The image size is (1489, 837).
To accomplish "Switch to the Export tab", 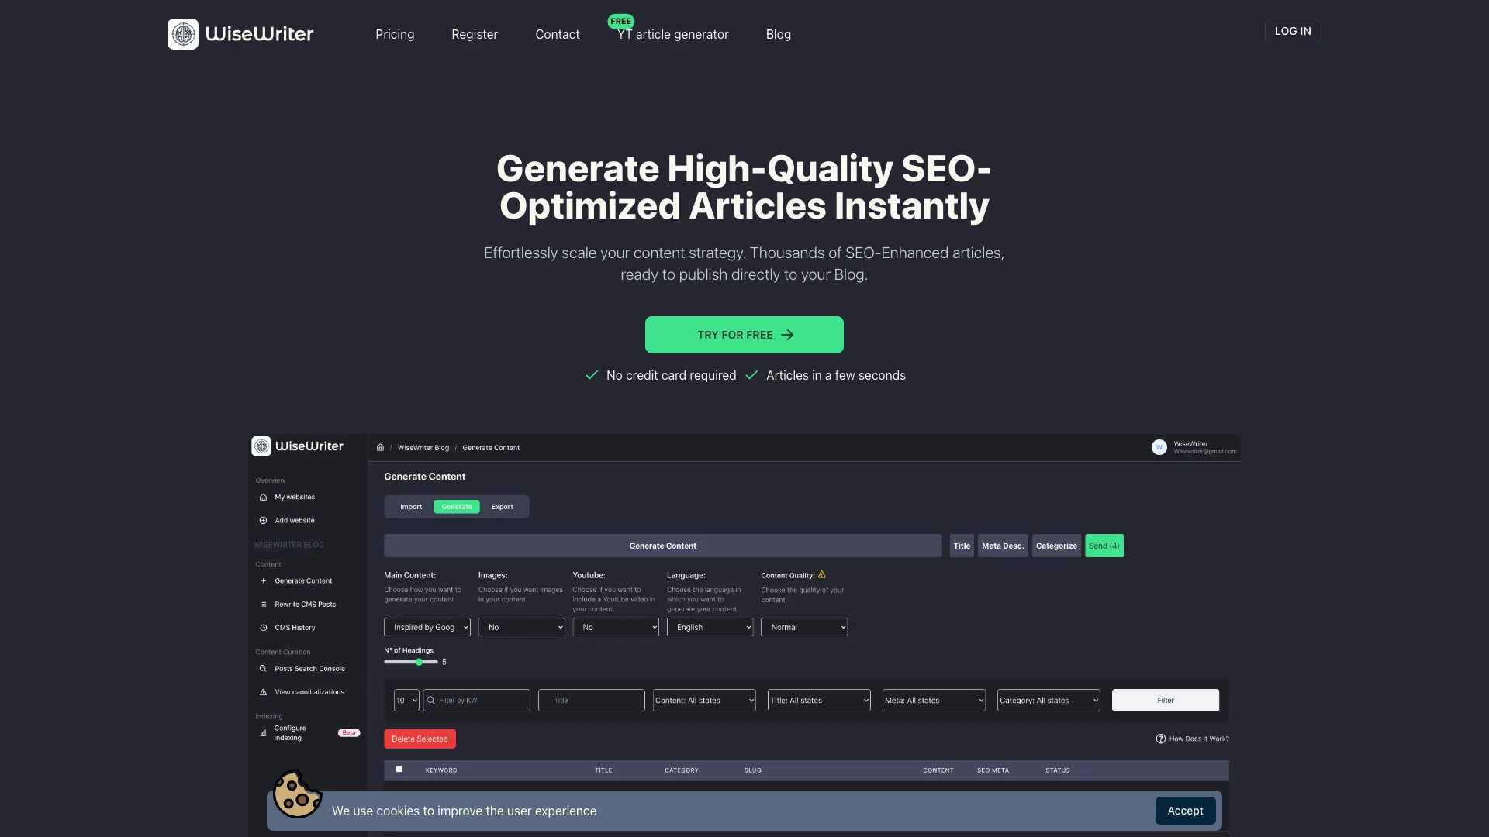I will [x=503, y=507].
